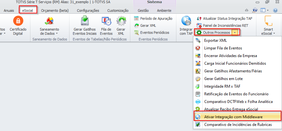Screen dimensions: 282x131
Task: Click the Saneamento de Dados pie icon
Action: (x=49, y=21)
